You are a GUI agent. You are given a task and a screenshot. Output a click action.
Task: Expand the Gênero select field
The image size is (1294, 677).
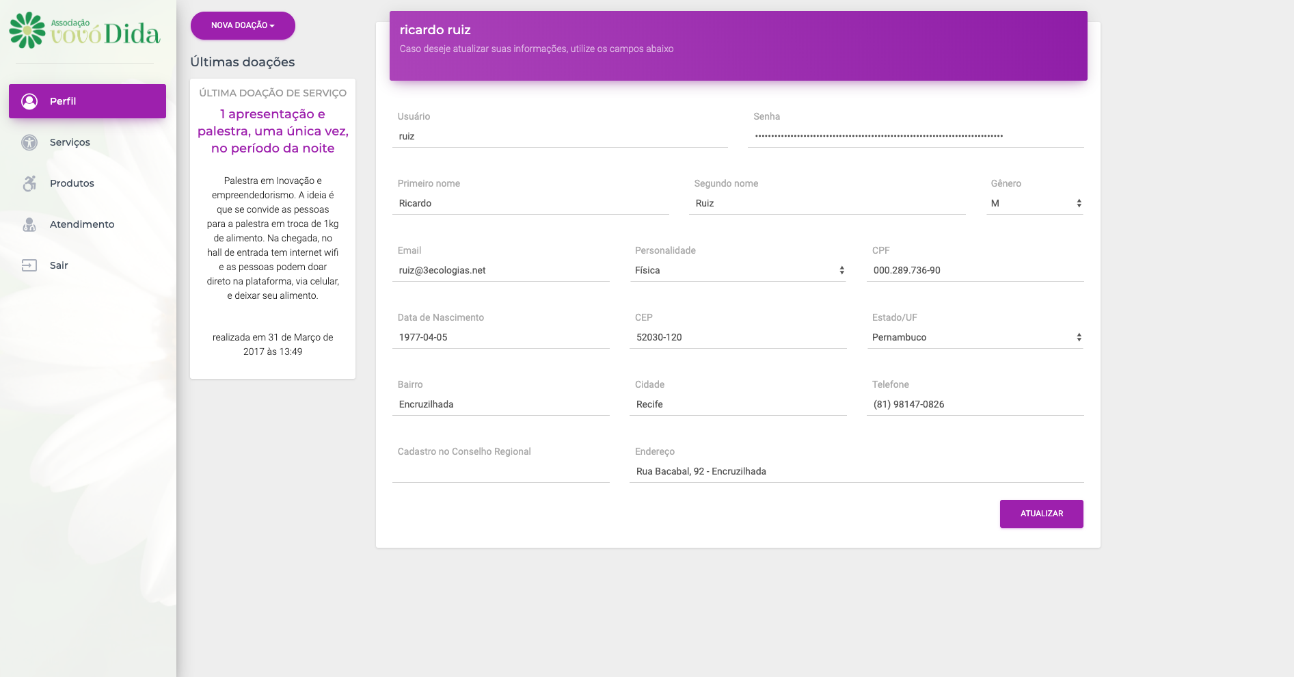point(1034,203)
